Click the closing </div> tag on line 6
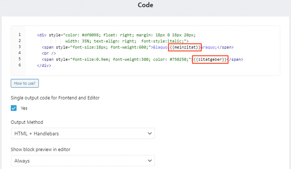Screen dimensions: 291x169 (44, 66)
